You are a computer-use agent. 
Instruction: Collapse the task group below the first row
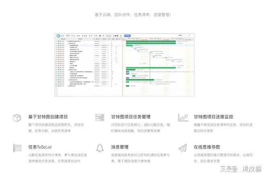(69, 43)
